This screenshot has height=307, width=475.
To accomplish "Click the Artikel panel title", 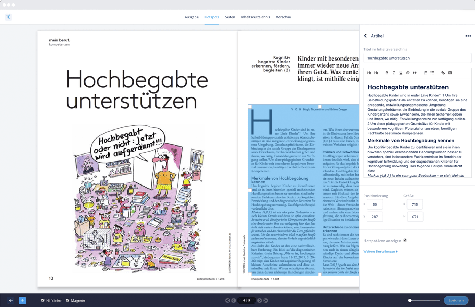I will 377,36.
